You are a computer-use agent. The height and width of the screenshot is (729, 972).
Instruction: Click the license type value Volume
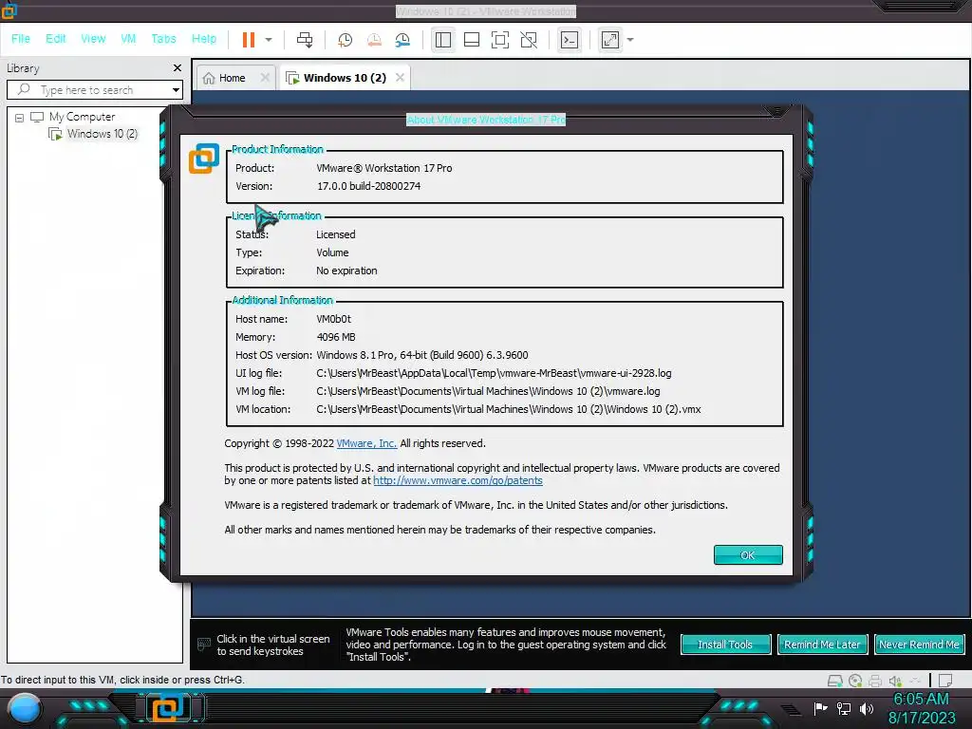coord(332,252)
